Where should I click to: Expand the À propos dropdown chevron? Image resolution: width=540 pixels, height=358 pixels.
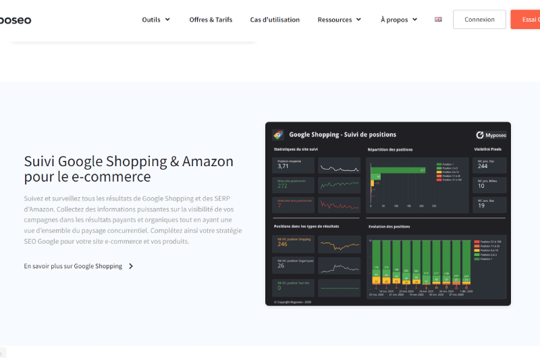point(414,20)
